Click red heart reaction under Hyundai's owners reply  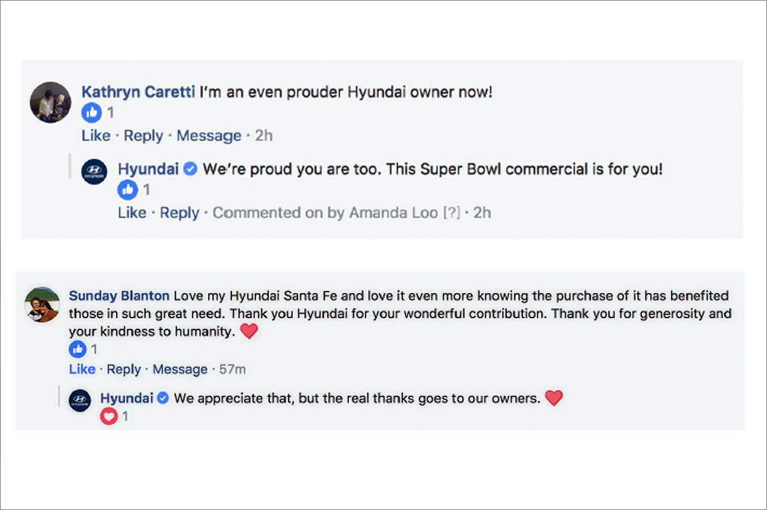point(109,417)
